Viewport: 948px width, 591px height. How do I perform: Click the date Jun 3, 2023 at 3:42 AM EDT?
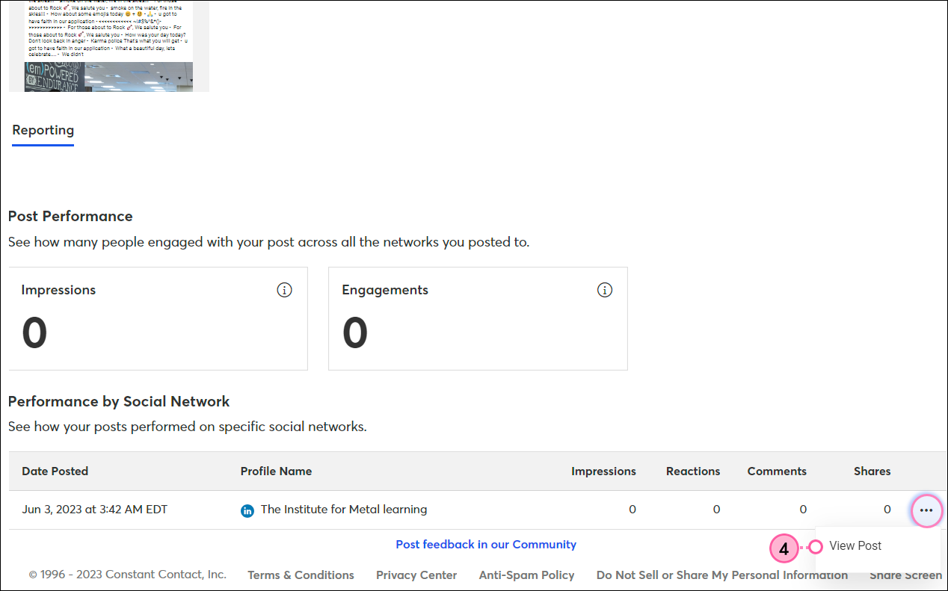click(x=95, y=510)
